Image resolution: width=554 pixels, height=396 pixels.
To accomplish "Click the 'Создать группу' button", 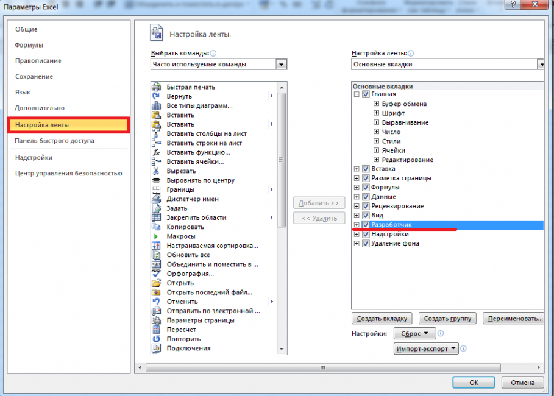I will click(447, 318).
